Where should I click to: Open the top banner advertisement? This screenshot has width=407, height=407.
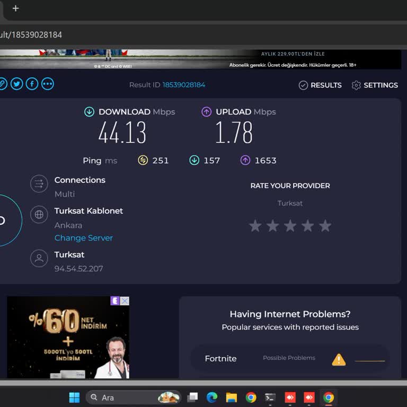201,59
